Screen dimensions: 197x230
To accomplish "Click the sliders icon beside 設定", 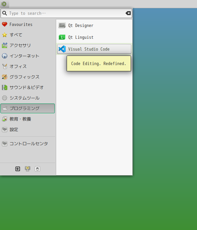I will 5,129.
